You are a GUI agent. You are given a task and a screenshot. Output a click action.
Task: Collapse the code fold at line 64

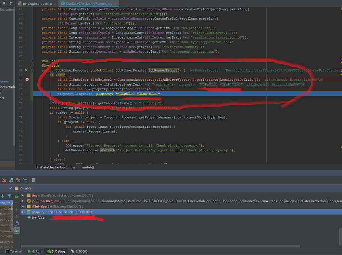click(x=33, y=66)
